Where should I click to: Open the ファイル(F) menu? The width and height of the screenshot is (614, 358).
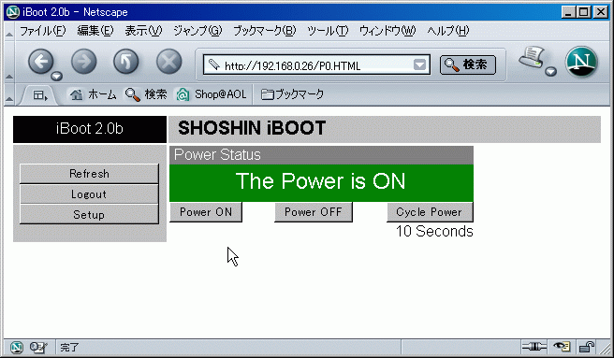[x=43, y=31]
